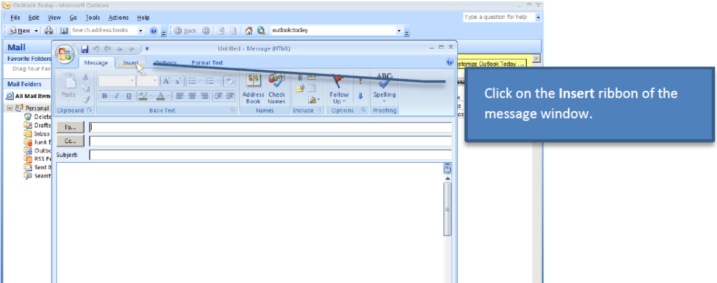
Task: Toggle Underline formatting
Action: [x=129, y=96]
